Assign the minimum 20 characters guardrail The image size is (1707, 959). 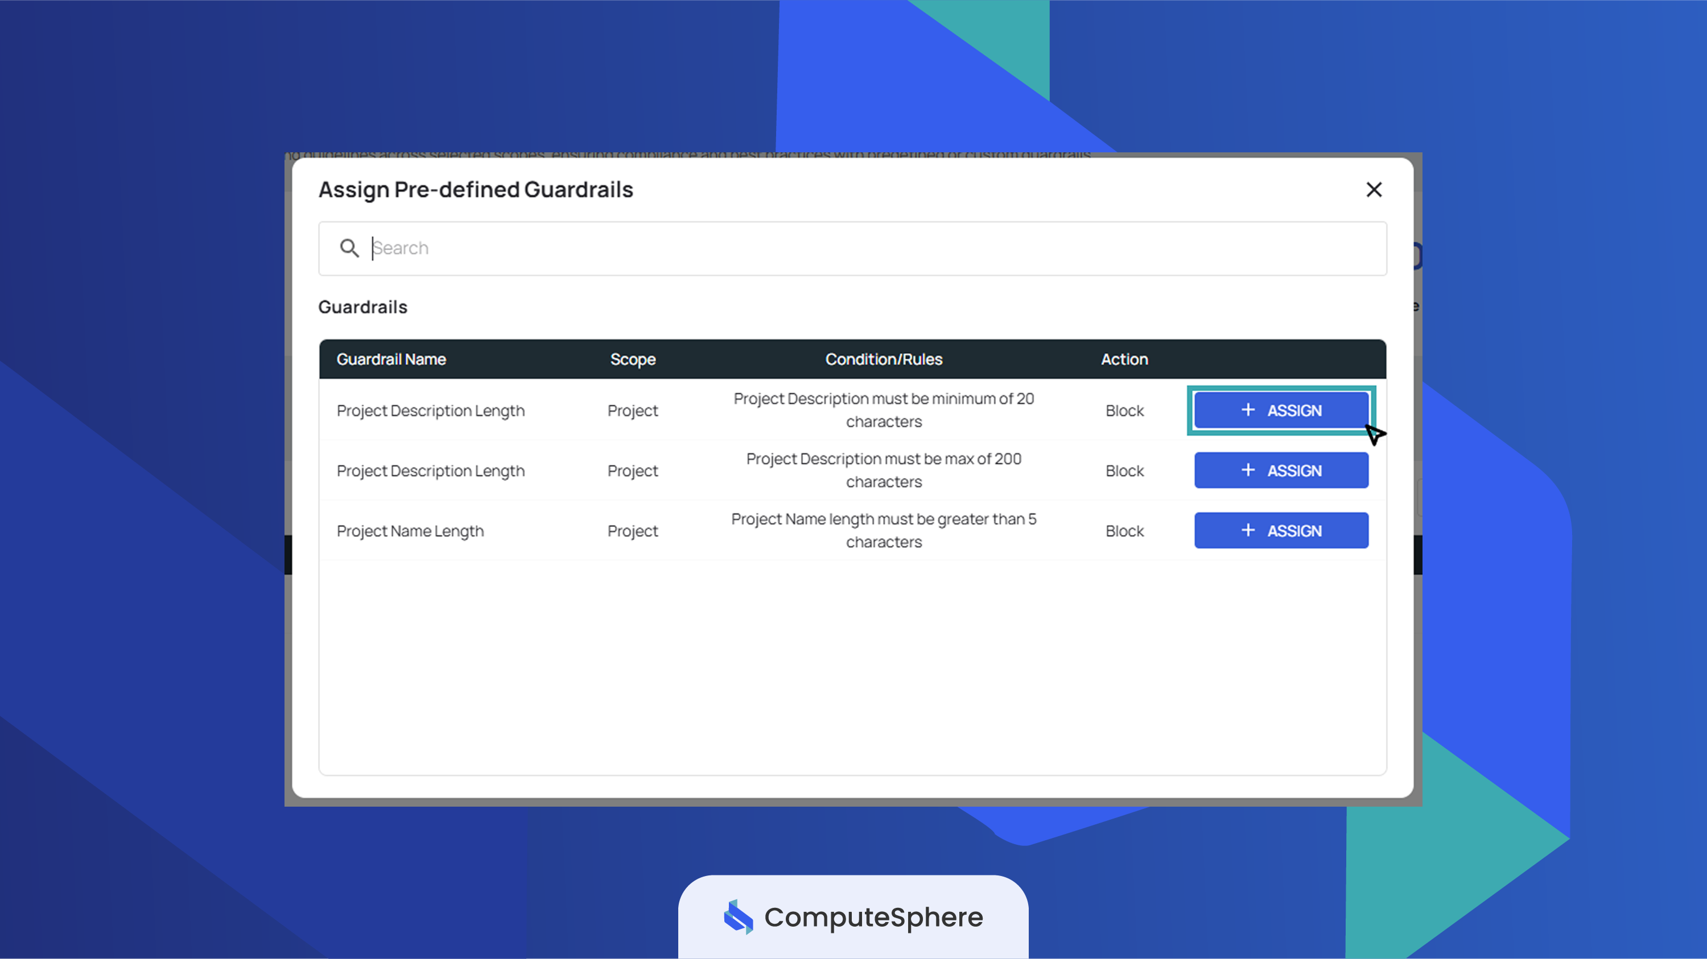[1281, 410]
